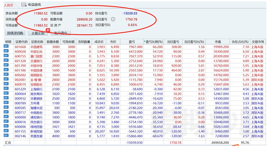Click profit value 7967.480

[136, 47]
